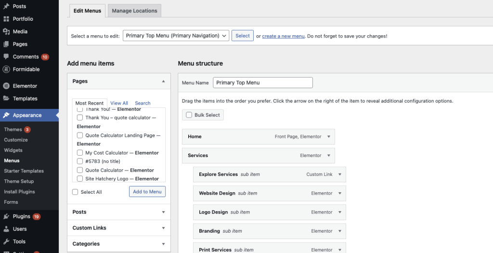Expand the Explore Services sub item arrow
Image resolution: width=493 pixels, height=253 pixels.
click(339, 174)
